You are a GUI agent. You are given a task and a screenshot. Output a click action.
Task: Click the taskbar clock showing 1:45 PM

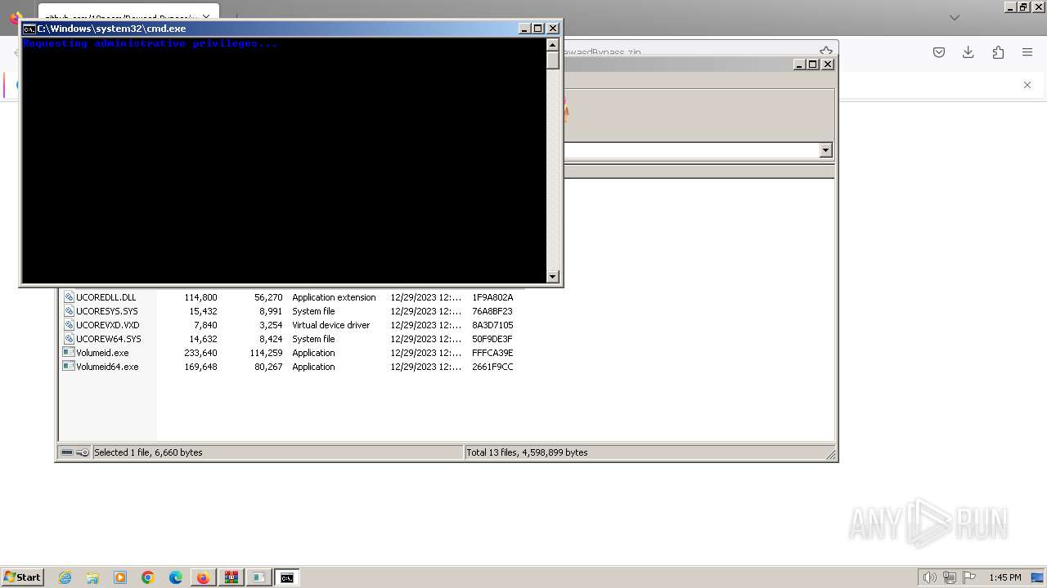[x=1005, y=577]
